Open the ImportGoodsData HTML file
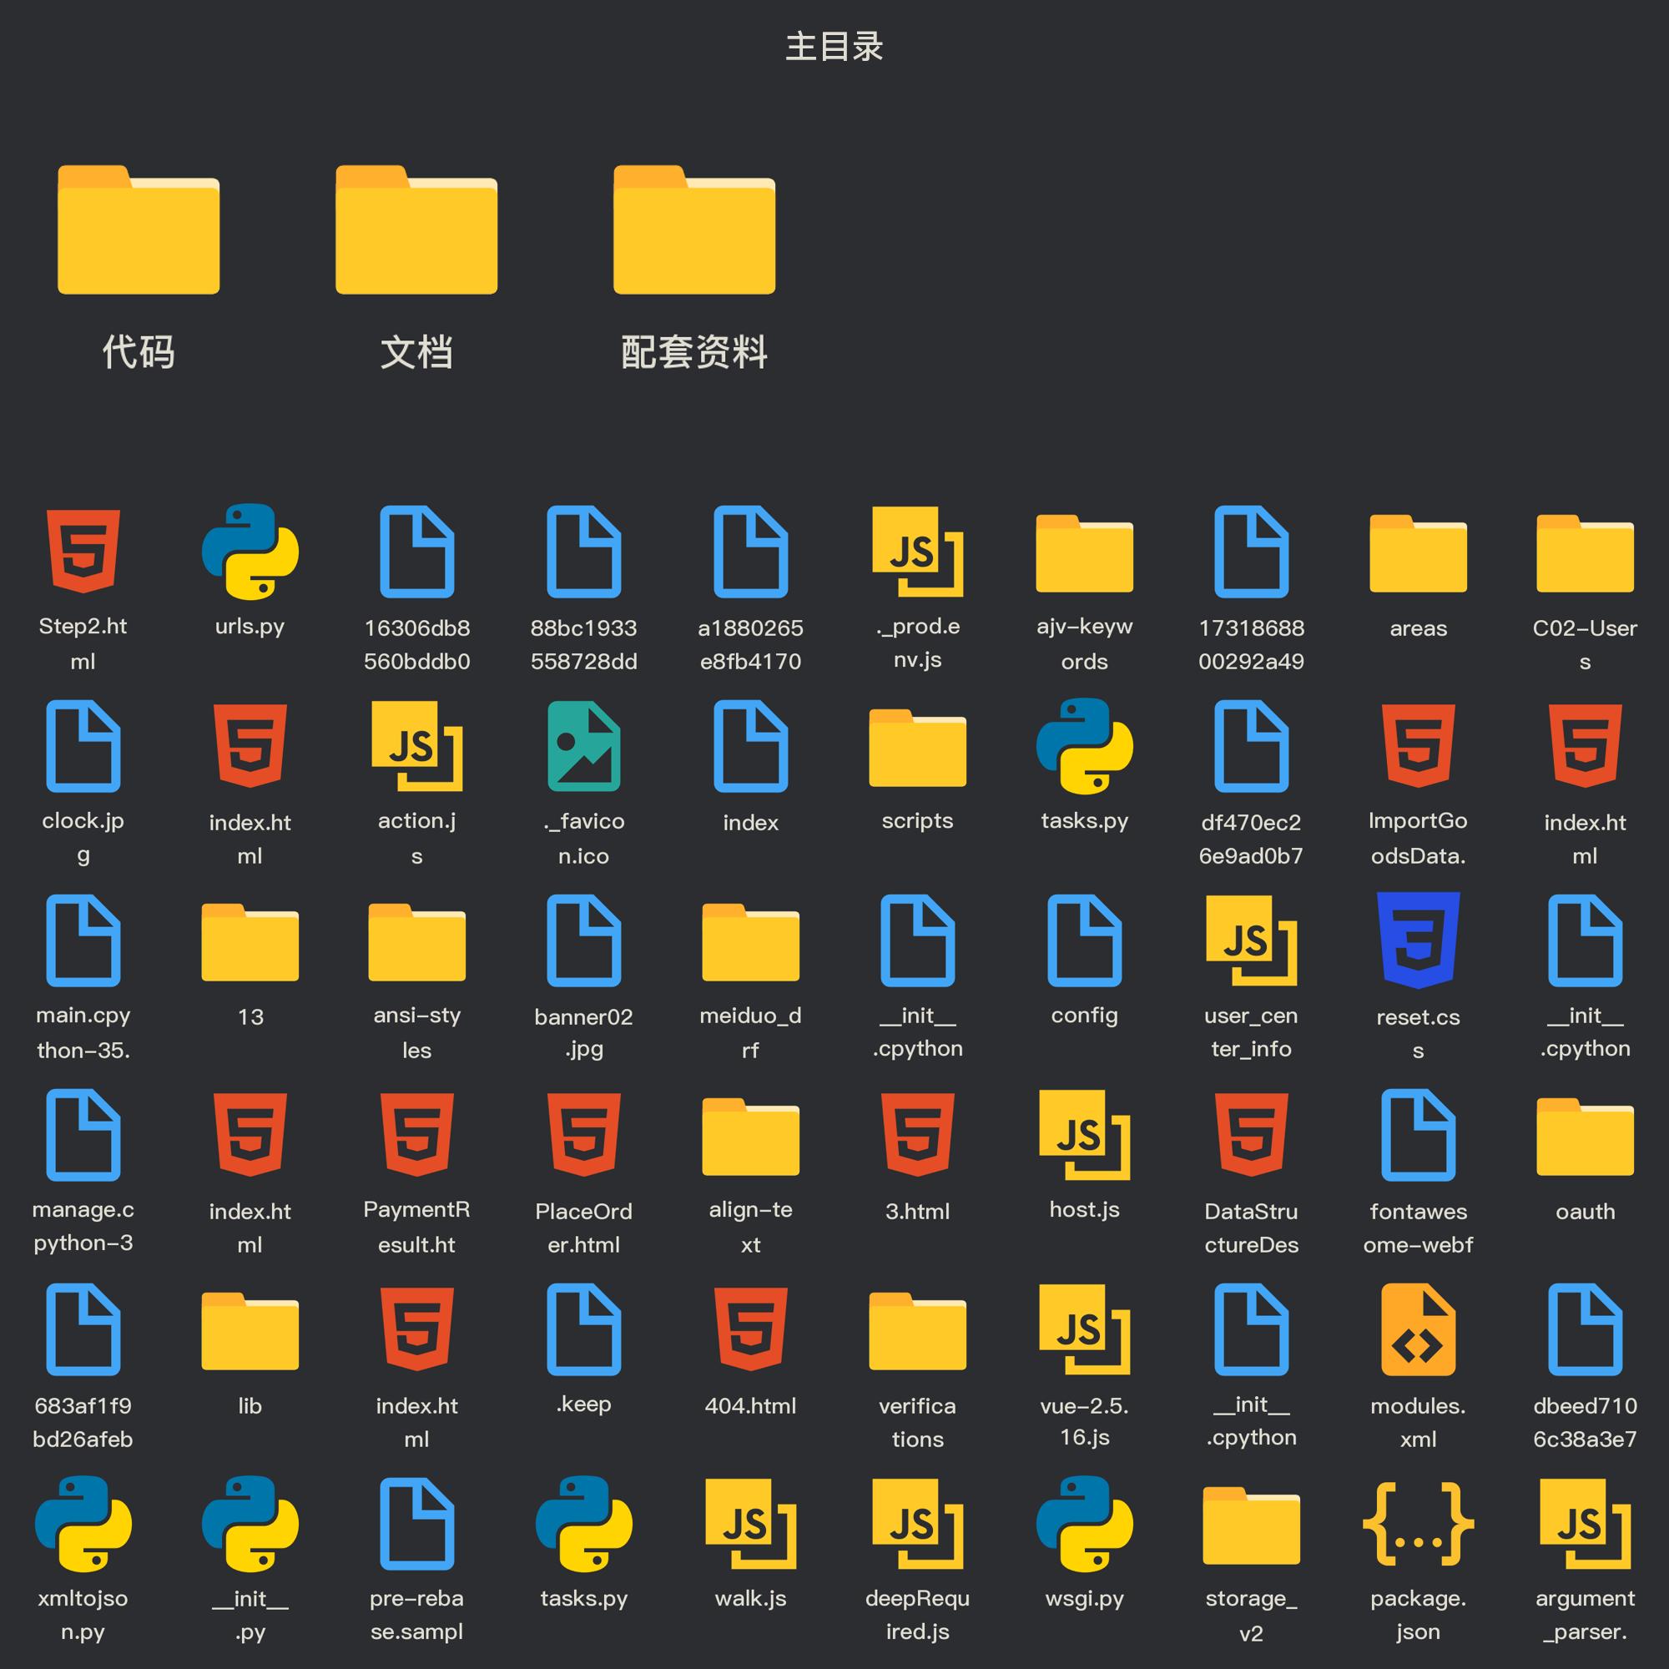The height and width of the screenshot is (1669, 1669). (1419, 745)
